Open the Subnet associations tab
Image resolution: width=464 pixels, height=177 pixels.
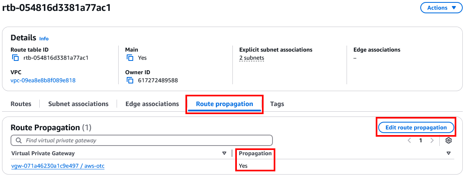tap(78, 104)
